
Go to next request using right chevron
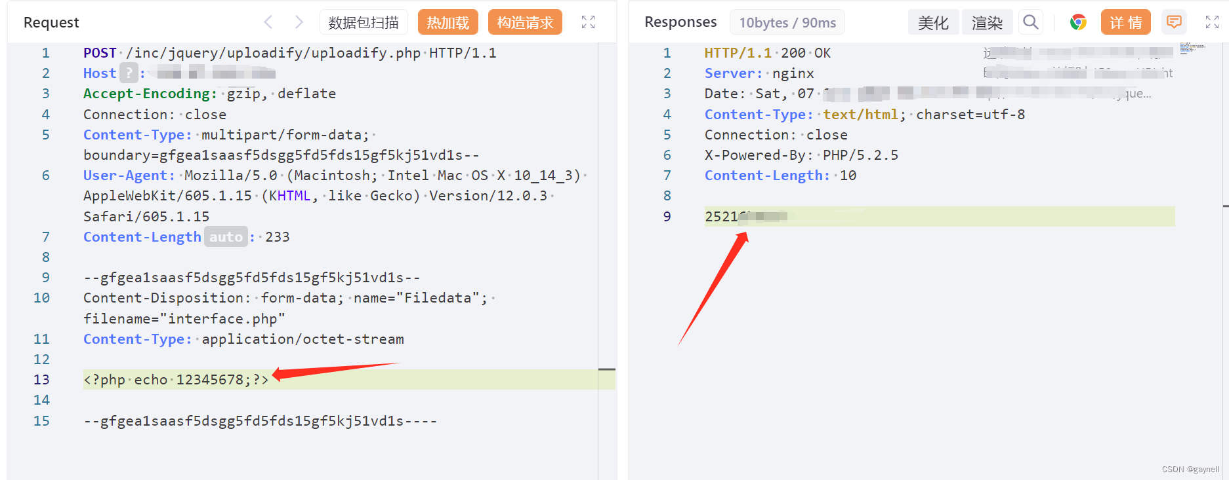tap(299, 22)
